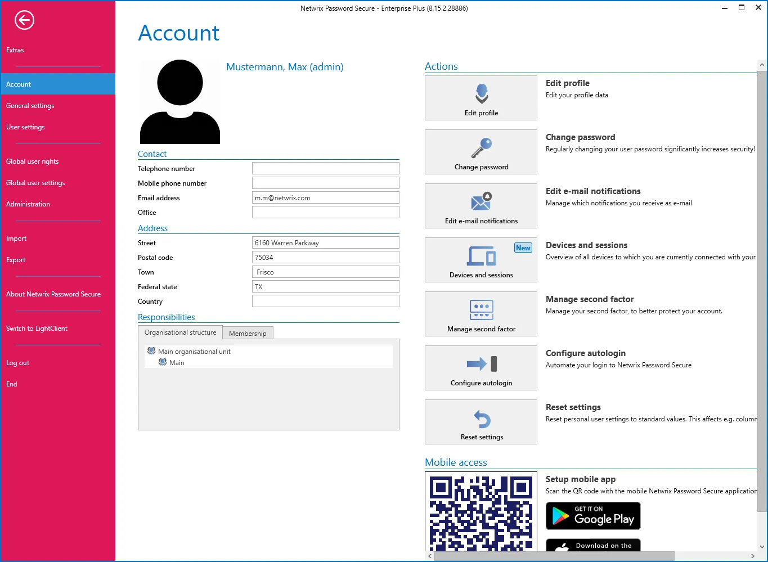Screen dimensions: 768x562
Task: Click End in the sidebar
Action: coord(58,384)
